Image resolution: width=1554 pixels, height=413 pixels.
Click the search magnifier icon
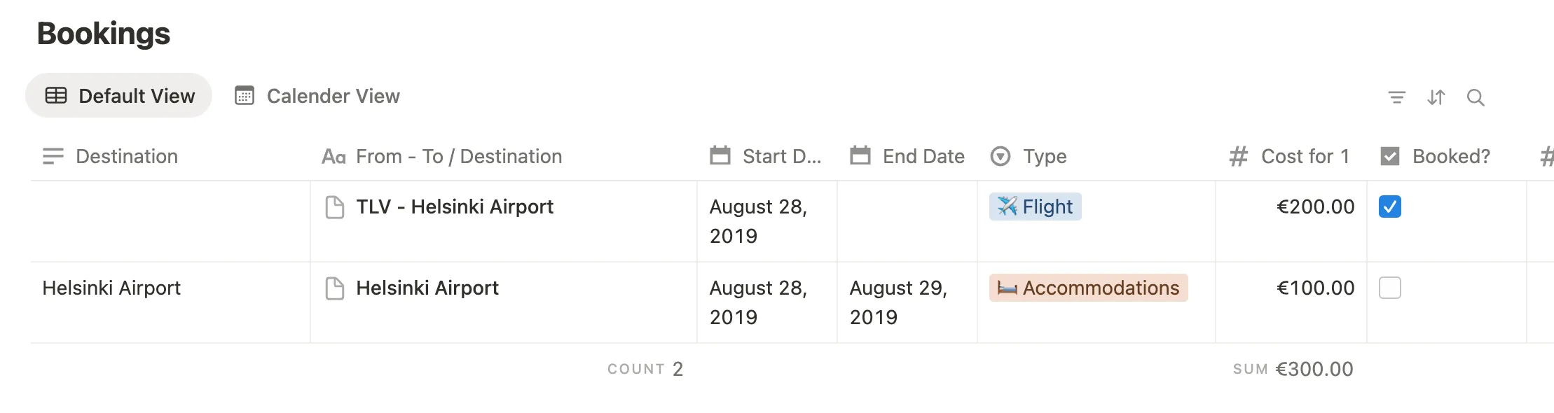point(1476,97)
